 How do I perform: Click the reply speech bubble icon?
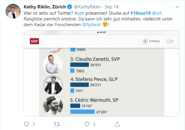(x=26, y=124)
